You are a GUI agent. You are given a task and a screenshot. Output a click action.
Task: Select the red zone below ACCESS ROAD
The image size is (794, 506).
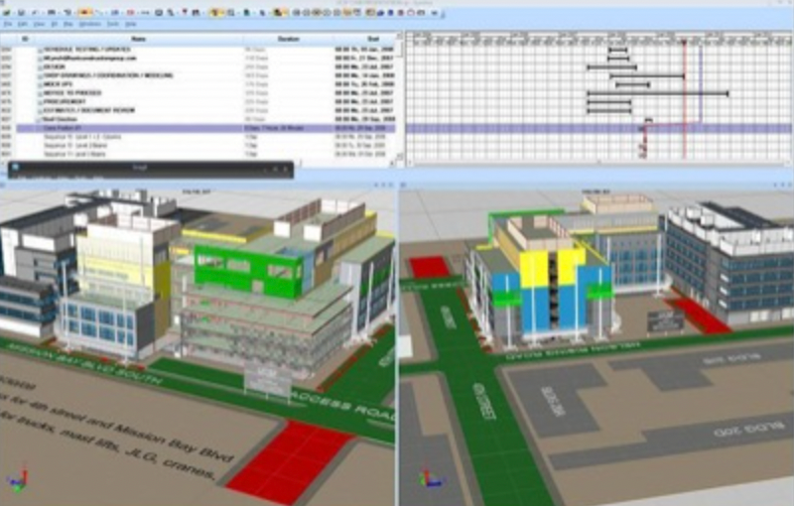289,462
